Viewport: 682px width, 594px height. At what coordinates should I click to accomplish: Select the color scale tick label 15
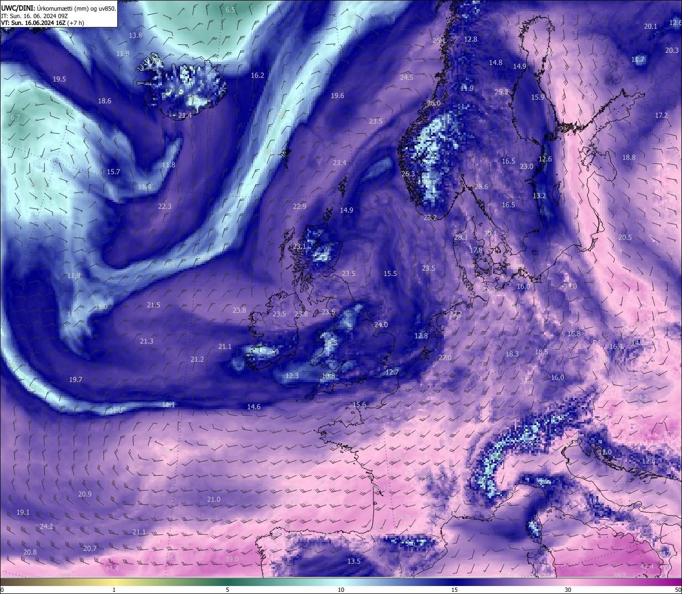tap(454, 590)
